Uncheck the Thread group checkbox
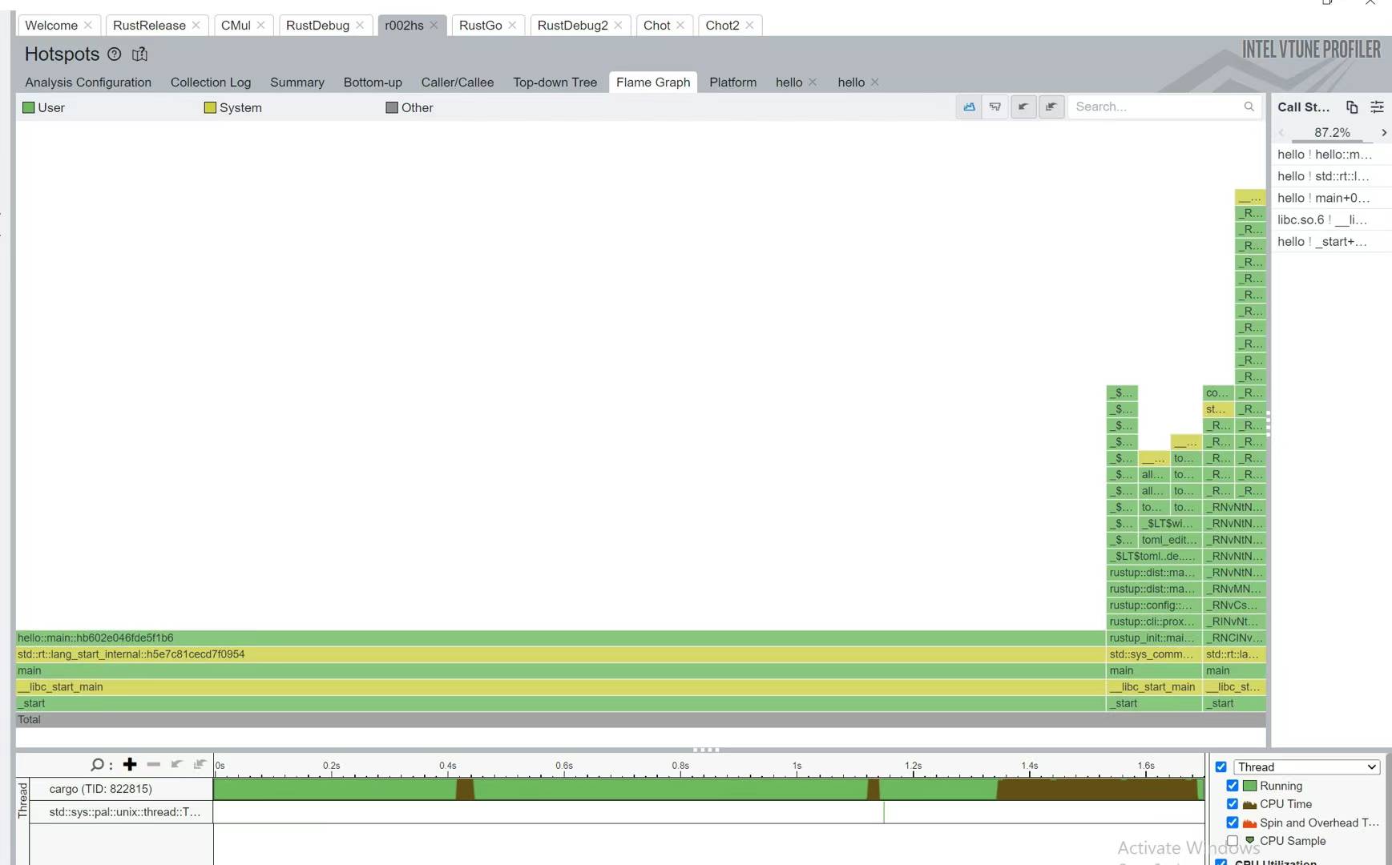This screenshot has height=865, width=1392. coord(1221,767)
